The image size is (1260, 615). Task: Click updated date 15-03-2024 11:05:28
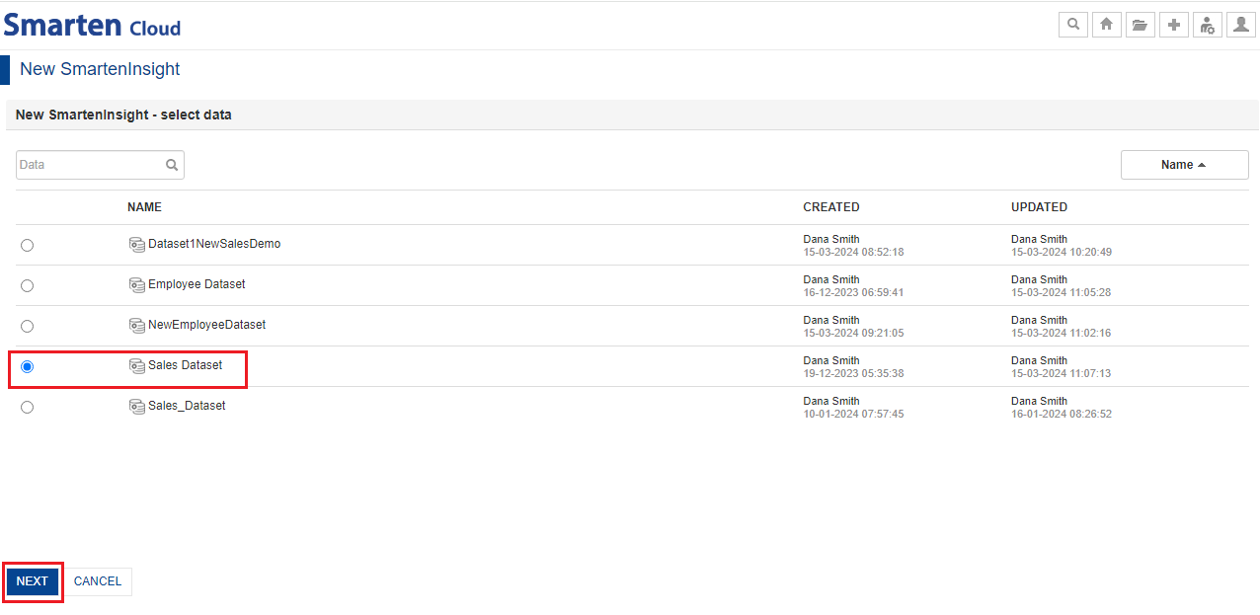click(x=1062, y=292)
